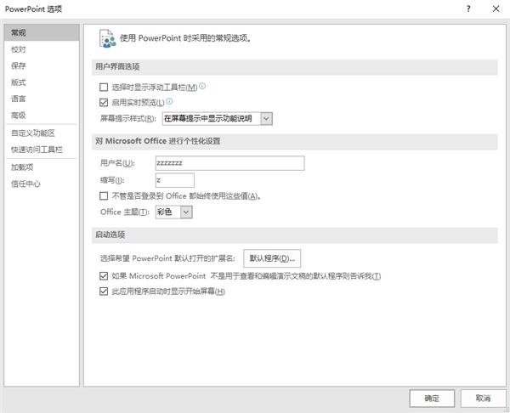This screenshot has height=413, width=510.
Task: Open the help question mark button
Action: (x=468, y=9)
